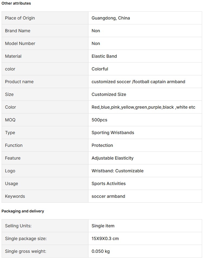
Task: Click the Wristband: Customizable logo value
Action: click(x=117, y=171)
